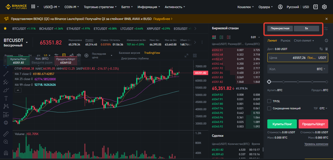Expand the Ордера dropdown
This screenshot has height=160, width=333.
click(x=266, y=7)
